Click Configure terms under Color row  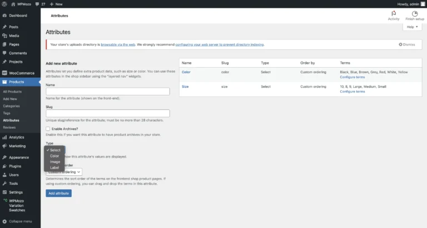[352, 77]
